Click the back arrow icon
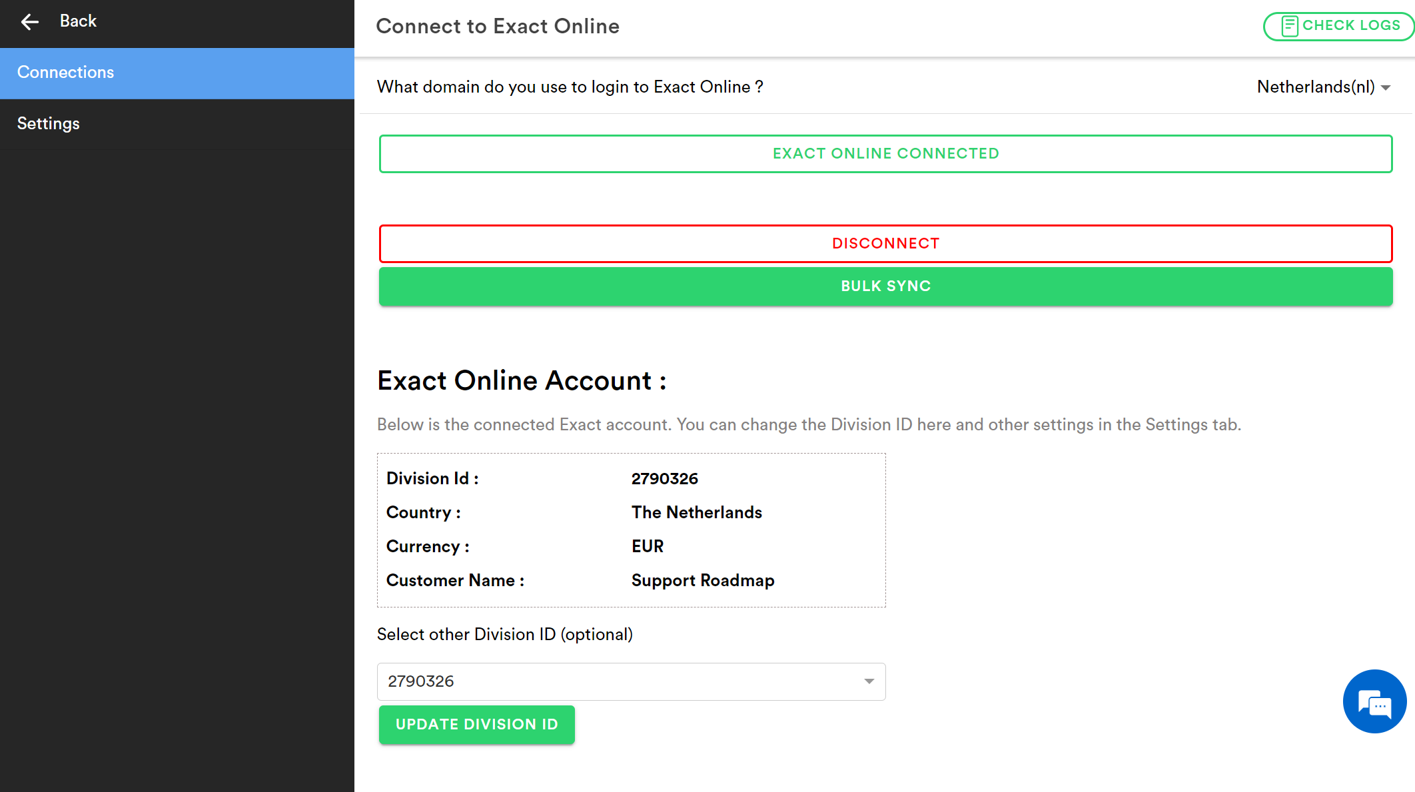The image size is (1415, 792). (30, 22)
